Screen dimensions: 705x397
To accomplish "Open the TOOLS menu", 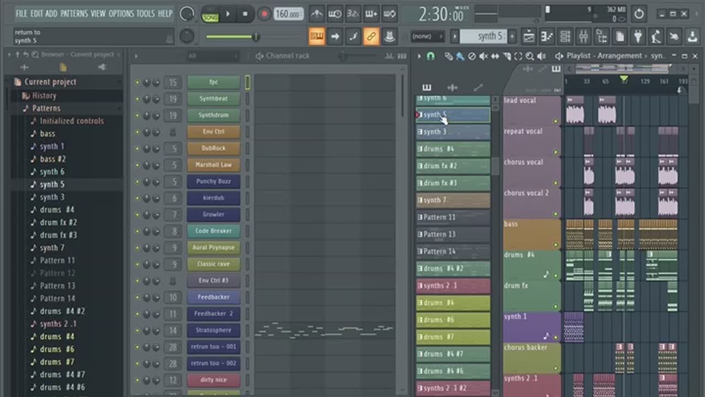I will (146, 13).
